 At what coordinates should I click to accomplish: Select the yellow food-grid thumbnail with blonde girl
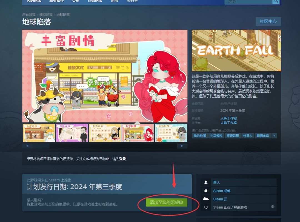pos(105,133)
